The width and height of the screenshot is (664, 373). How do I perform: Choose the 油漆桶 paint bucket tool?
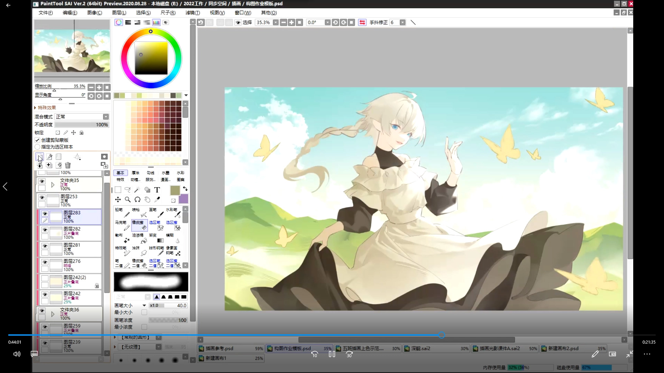140,238
